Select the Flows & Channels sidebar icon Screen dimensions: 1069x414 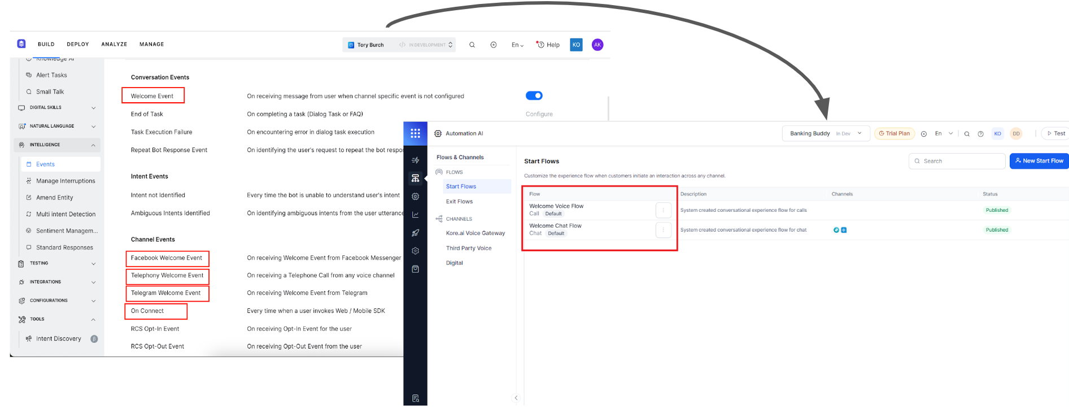pyautogui.click(x=415, y=178)
